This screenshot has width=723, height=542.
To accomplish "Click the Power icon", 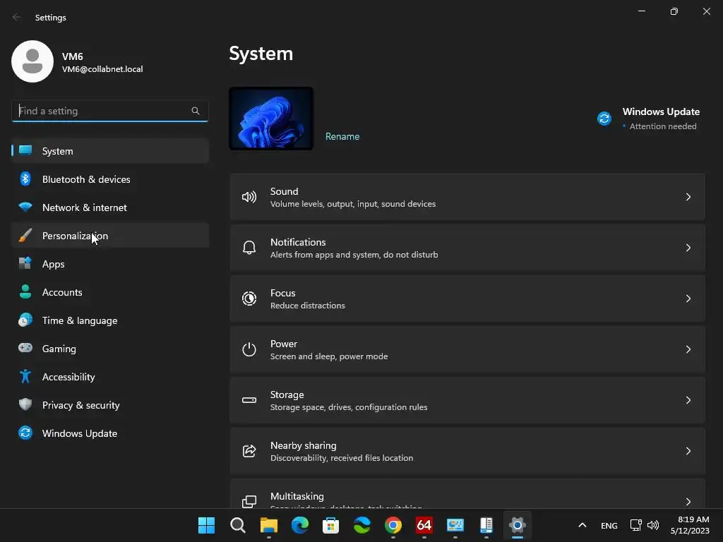I will 249,349.
